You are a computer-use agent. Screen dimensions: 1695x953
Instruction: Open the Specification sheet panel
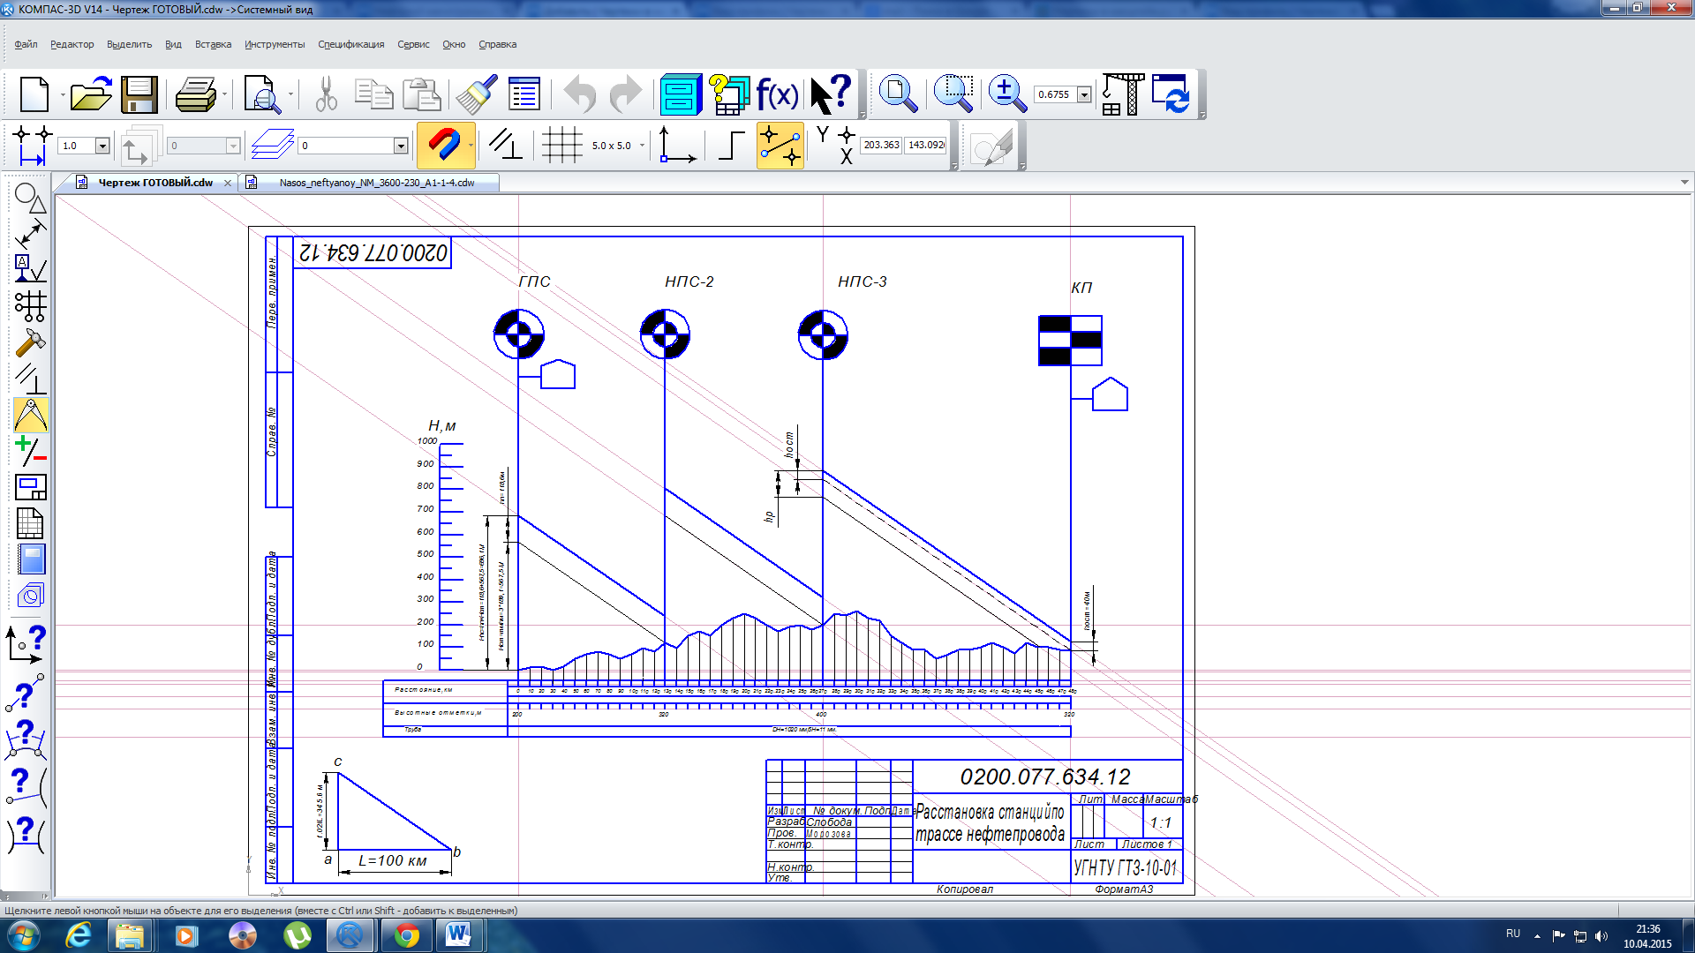tap(30, 523)
